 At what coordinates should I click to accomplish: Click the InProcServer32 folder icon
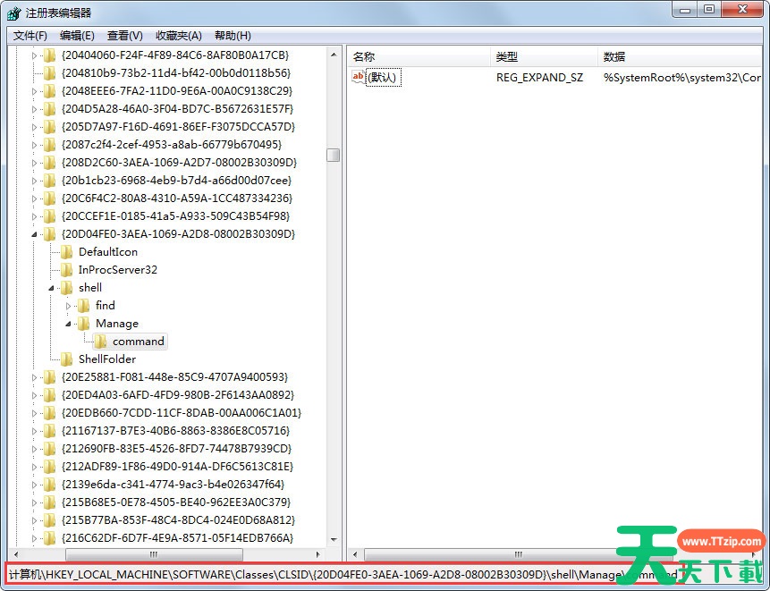tap(66, 269)
